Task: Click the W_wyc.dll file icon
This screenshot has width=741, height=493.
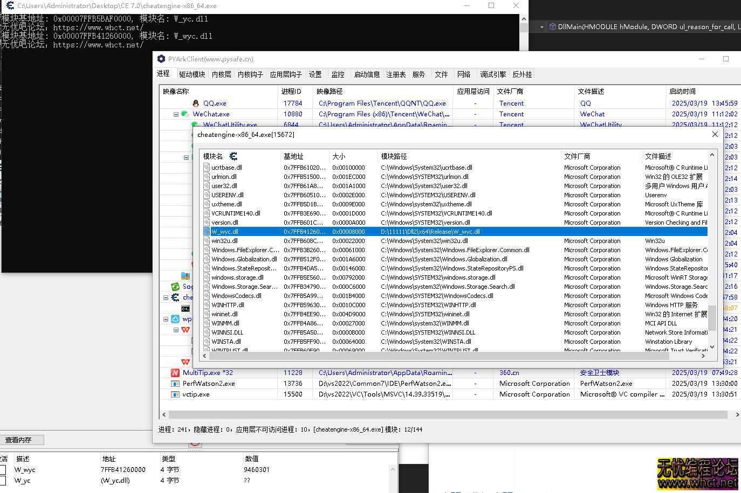Action: pyautogui.click(x=207, y=232)
